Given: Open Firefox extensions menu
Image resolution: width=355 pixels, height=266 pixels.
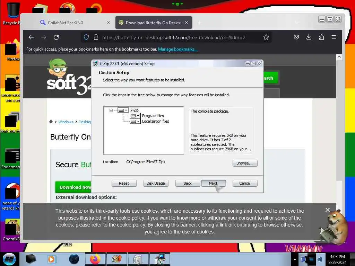Looking at the screenshot, I should coord(321,37).
